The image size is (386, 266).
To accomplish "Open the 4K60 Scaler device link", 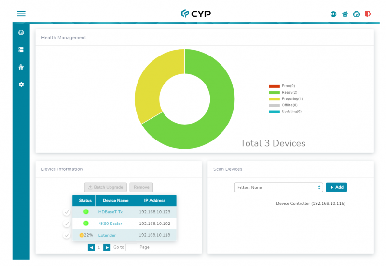I will (110, 224).
